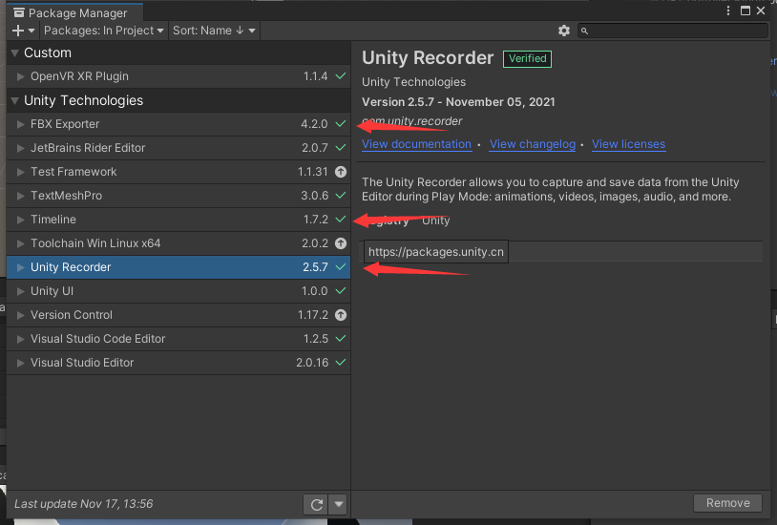Expand Unity Recorder versions arrow
Viewport: 777px width, 525px height.
[x=20, y=267]
